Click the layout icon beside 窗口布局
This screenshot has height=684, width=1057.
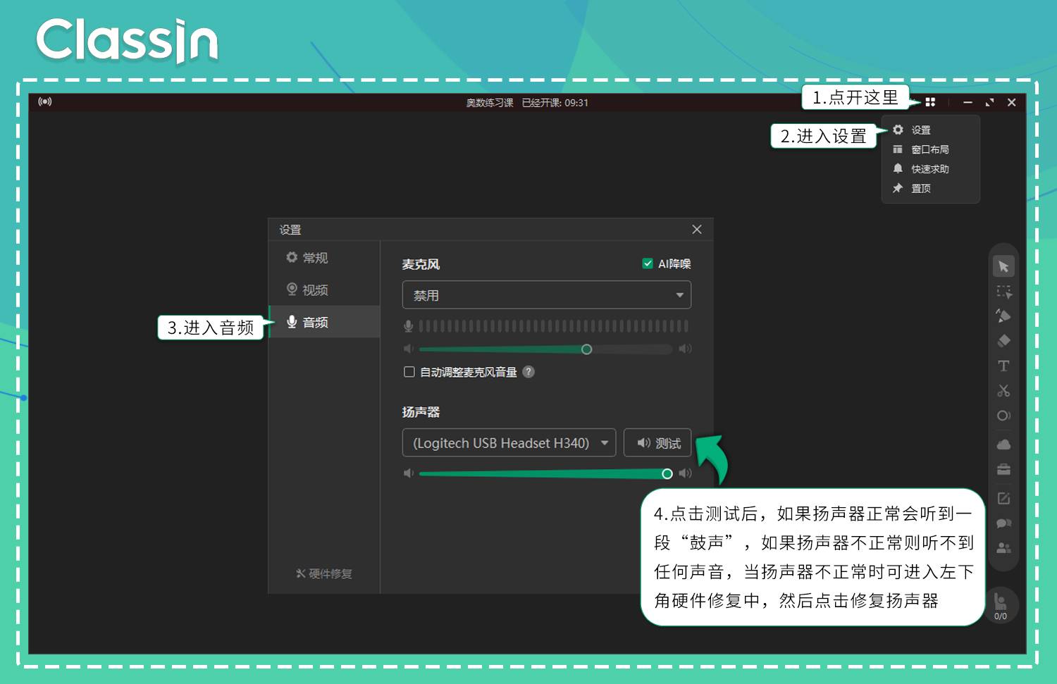(898, 149)
